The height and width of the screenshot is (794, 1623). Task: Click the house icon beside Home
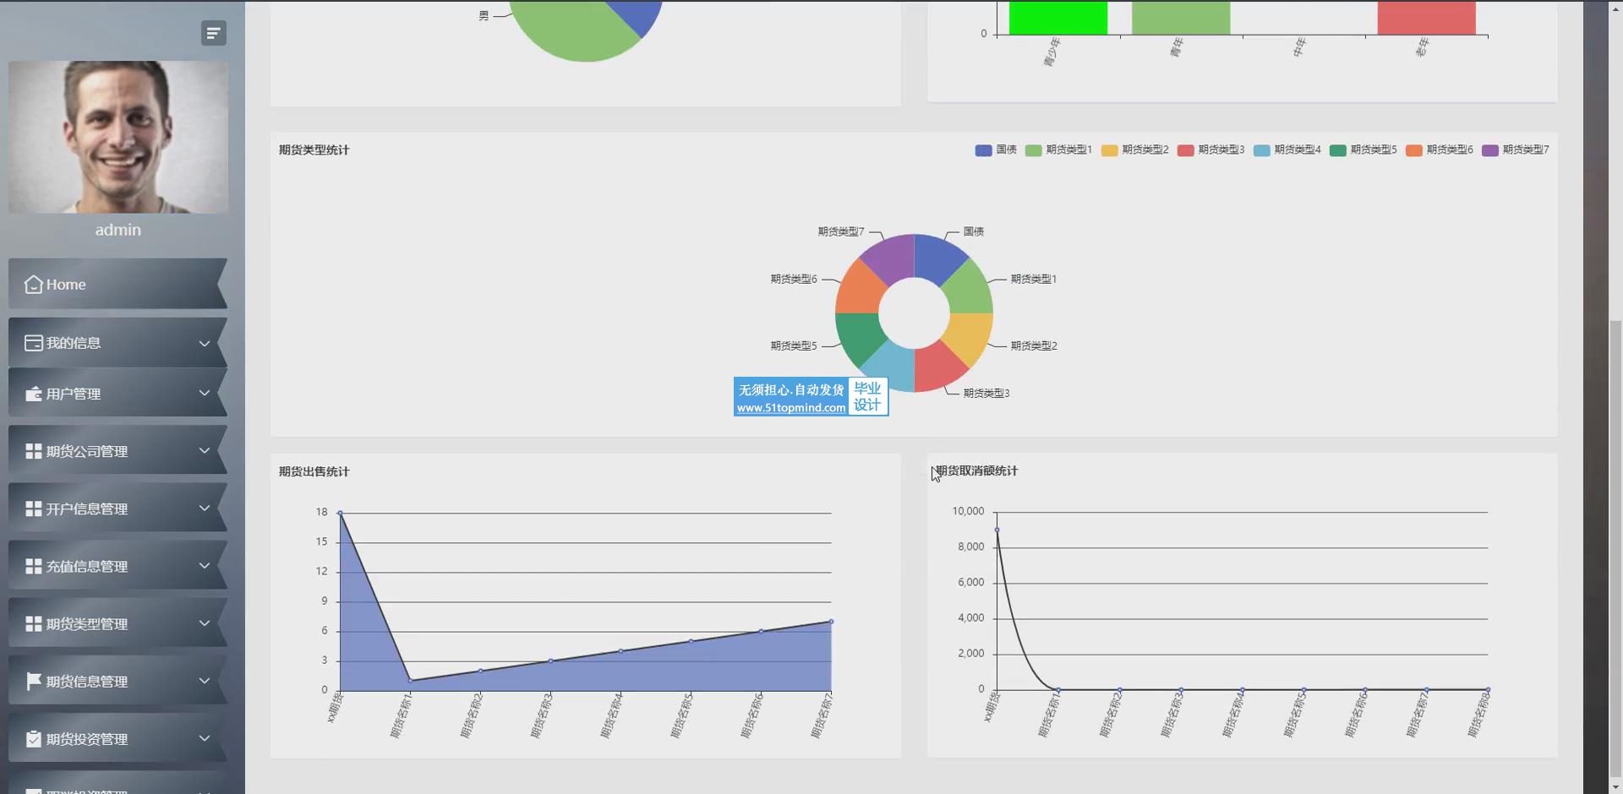tap(34, 285)
